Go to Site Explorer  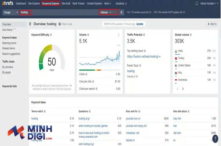34,3
